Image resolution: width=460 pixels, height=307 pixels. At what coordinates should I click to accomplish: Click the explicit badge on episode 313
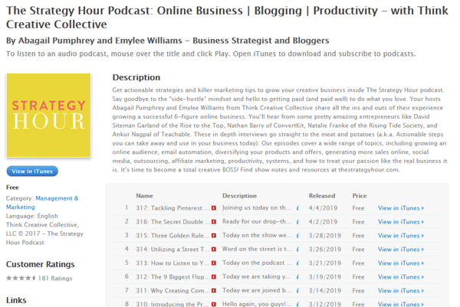pyautogui.click(x=214, y=263)
